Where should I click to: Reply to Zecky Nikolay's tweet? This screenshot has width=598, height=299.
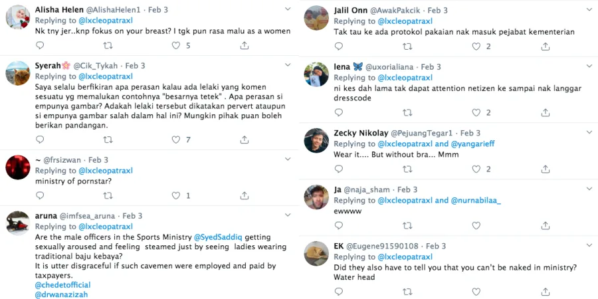tap(338, 169)
